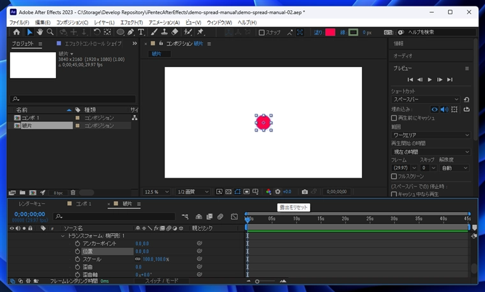
Task: Open the コンポジション(C) menu
Action: [72, 22]
